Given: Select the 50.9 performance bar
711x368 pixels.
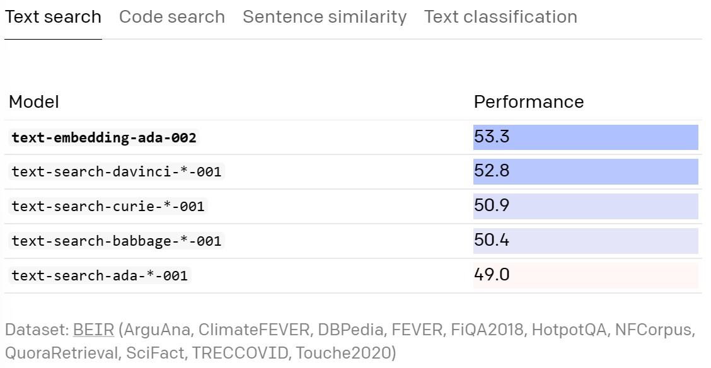Looking at the screenshot, I should 586,207.
